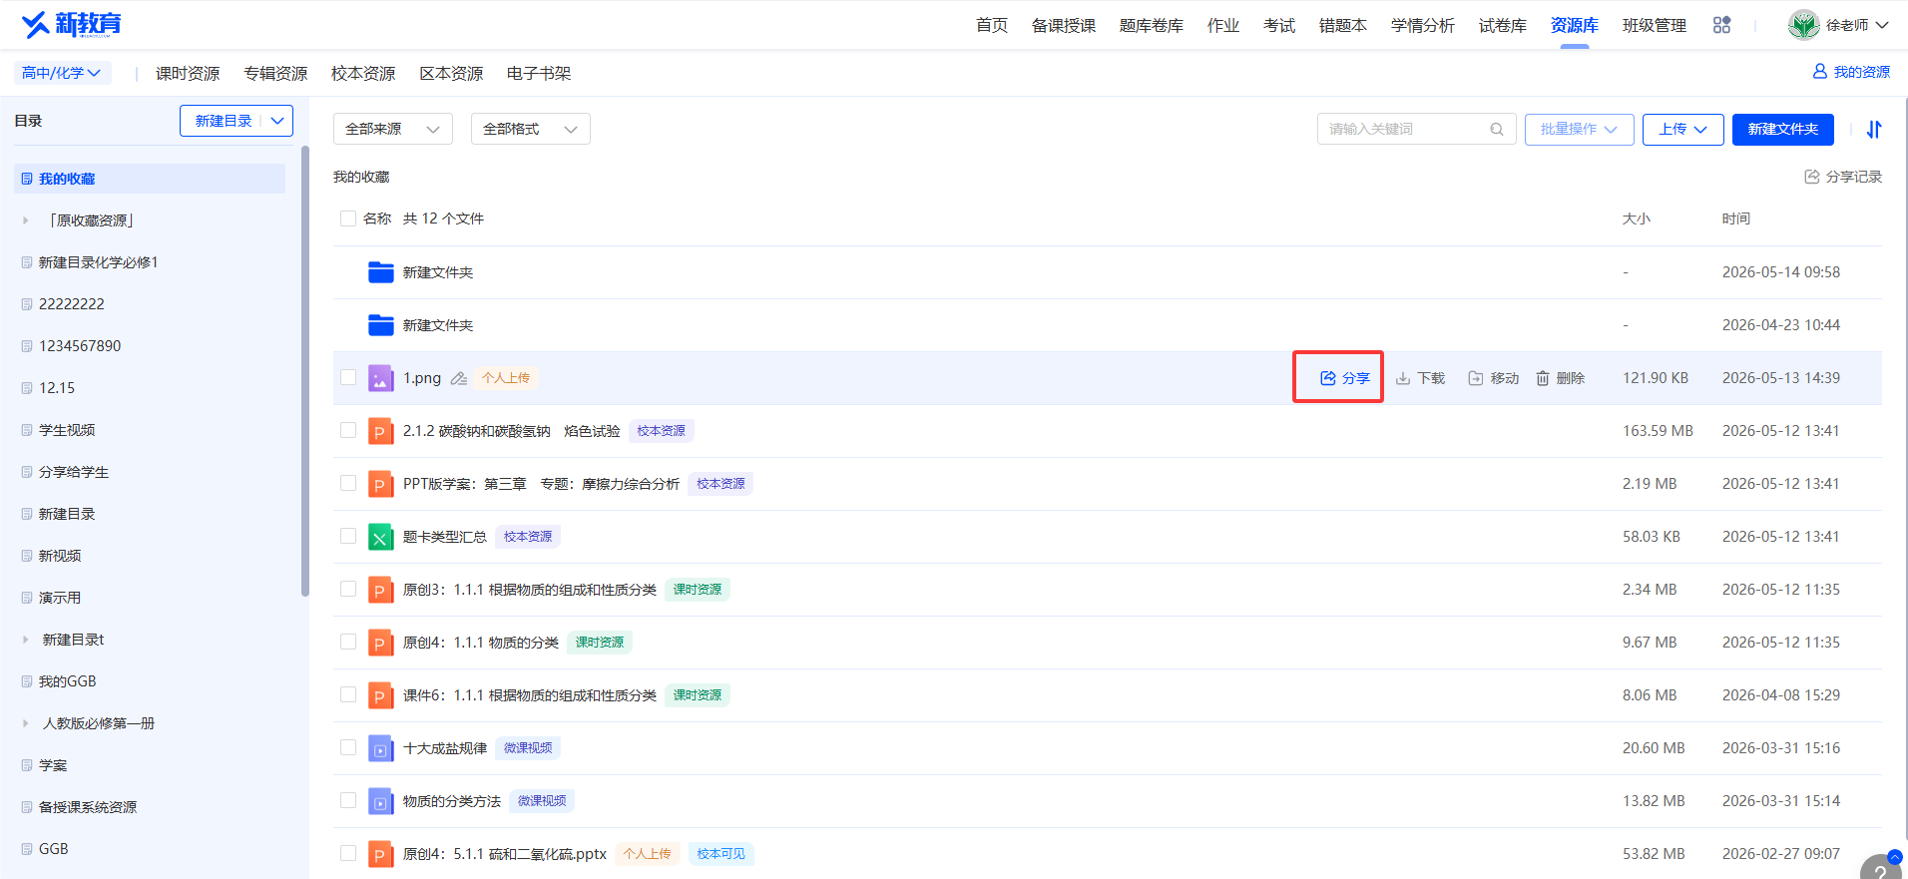
Task: Toggle the select-all checkbox beside 名称
Action: coord(348,219)
